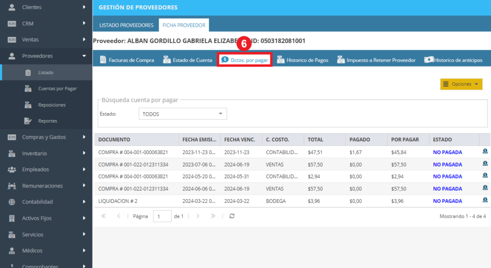The image size is (491, 268).
Task: Click payment icon on $47,51 purchase row
Action: [x=485, y=151]
